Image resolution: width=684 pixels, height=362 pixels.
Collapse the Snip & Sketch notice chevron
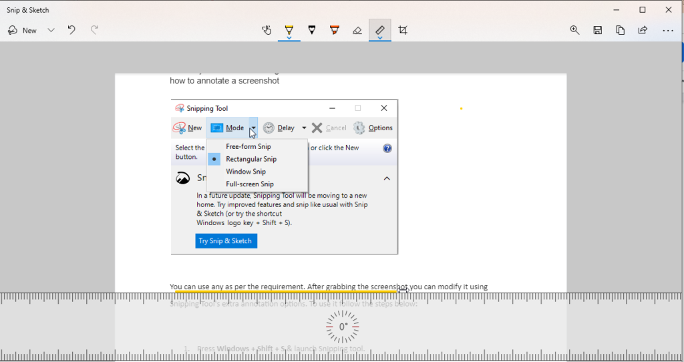coord(387,178)
